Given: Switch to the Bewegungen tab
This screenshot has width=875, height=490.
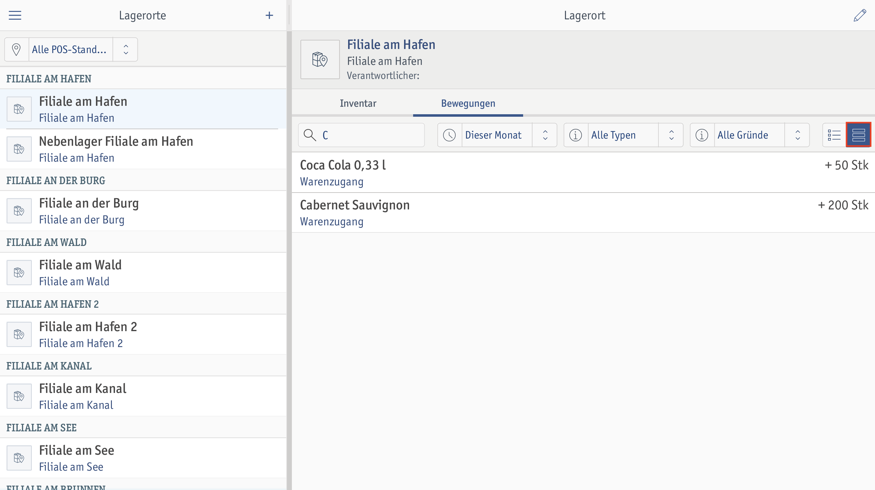Looking at the screenshot, I should (x=468, y=103).
